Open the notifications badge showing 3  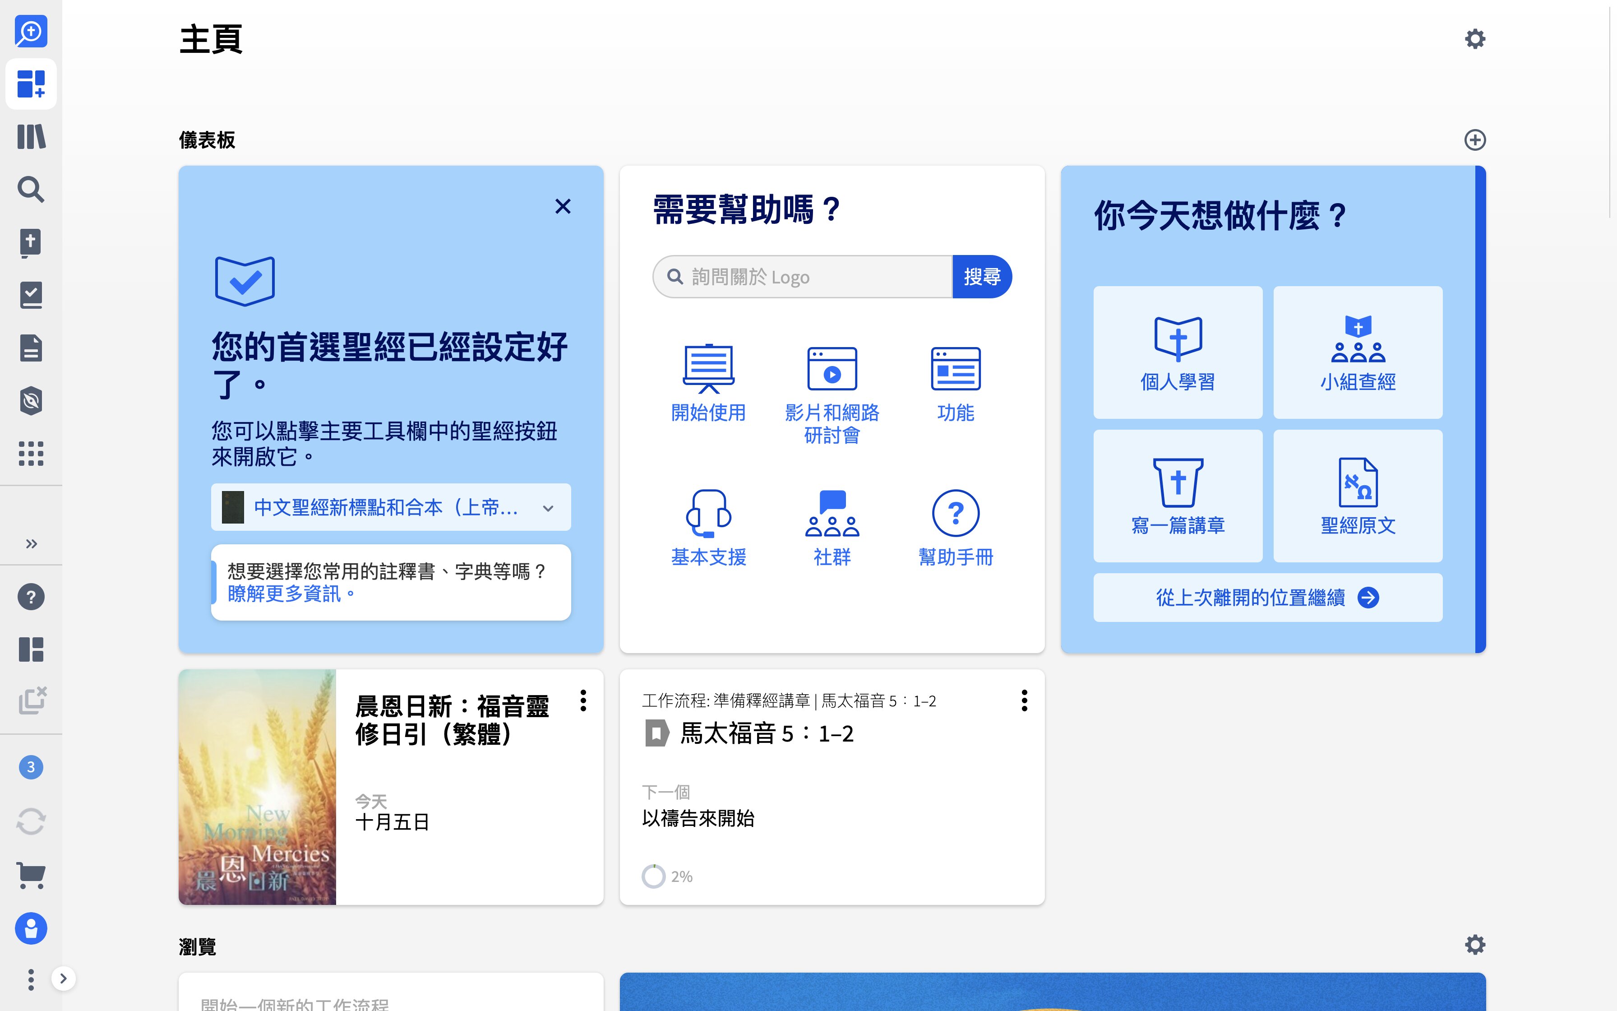pyautogui.click(x=31, y=767)
